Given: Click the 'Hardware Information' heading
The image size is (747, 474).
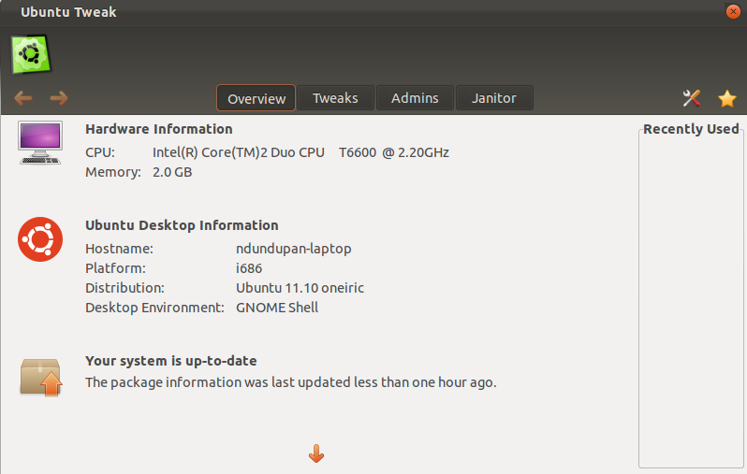Looking at the screenshot, I should point(159,129).
